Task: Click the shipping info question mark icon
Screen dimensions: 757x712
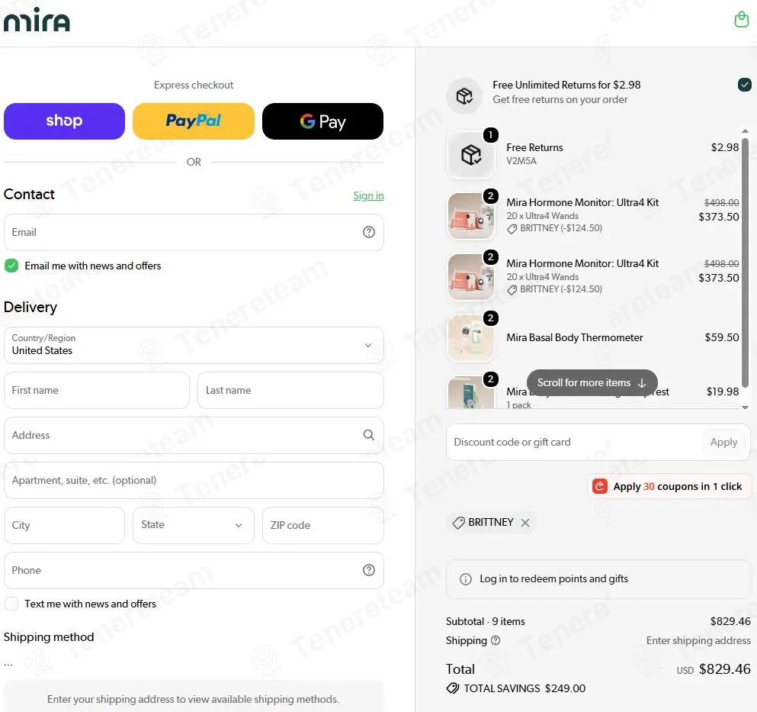Action: tap(496, 640)
